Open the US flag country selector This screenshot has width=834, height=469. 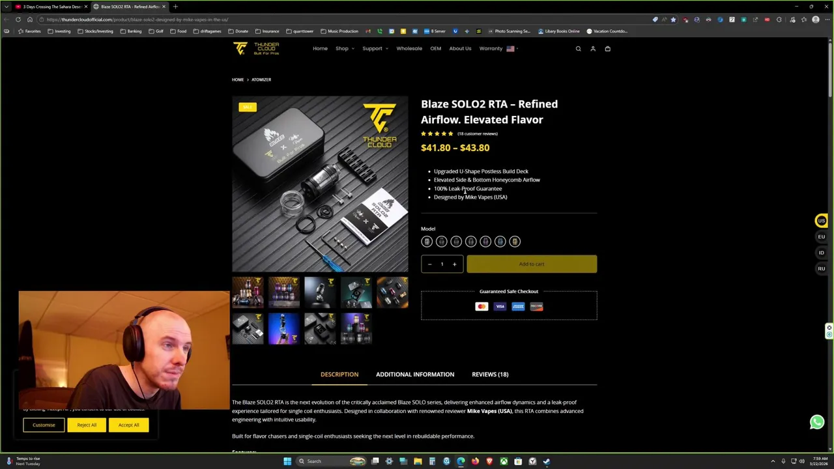click(x=512, y=49)
